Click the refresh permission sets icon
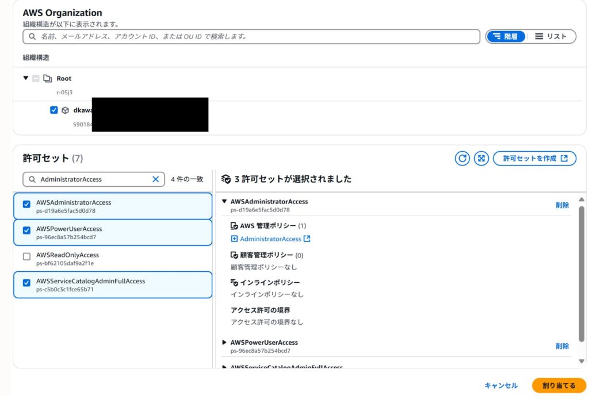 pyautogui.click(x=462, y=159)
